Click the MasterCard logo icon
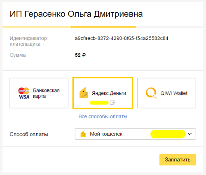The width and height of the screenshot is (206, 175). tap(24, 91)
